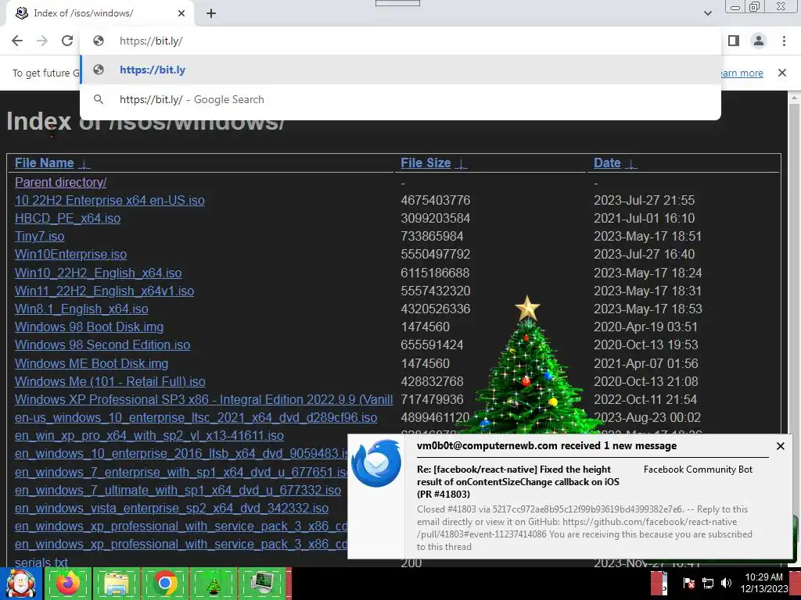Screen dimensions: 801x600
Task: Close the Index of /isos/windows/ tab
Action: coord(181,13)
